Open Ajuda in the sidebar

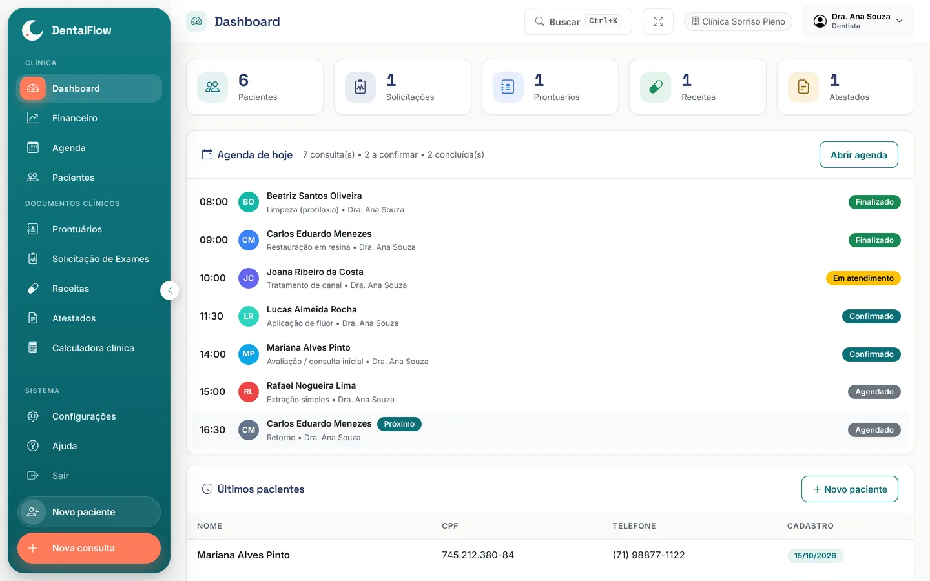(x=89, y=446)
